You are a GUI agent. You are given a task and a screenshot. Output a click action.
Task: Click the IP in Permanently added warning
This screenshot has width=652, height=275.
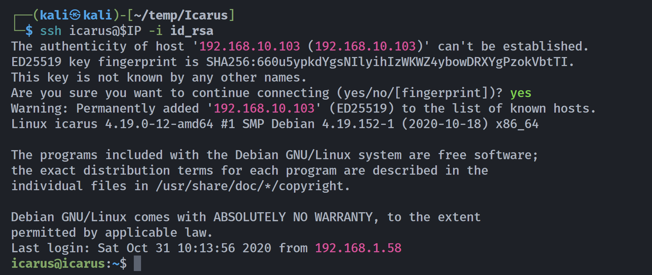pyautogui.click(x=264, y=108)
